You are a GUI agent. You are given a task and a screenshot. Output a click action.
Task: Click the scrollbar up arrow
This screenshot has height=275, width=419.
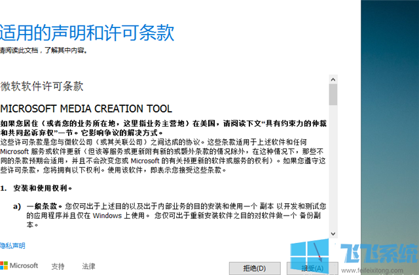[333, 78]
